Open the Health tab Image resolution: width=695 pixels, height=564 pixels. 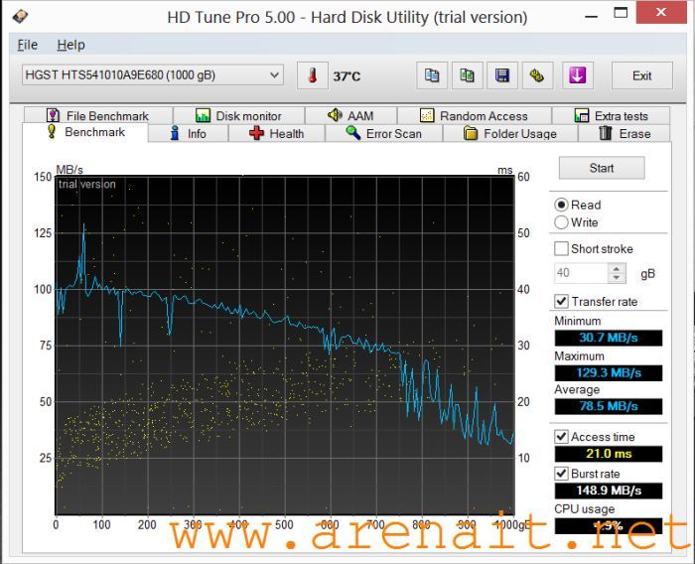[x=276, y=133]
